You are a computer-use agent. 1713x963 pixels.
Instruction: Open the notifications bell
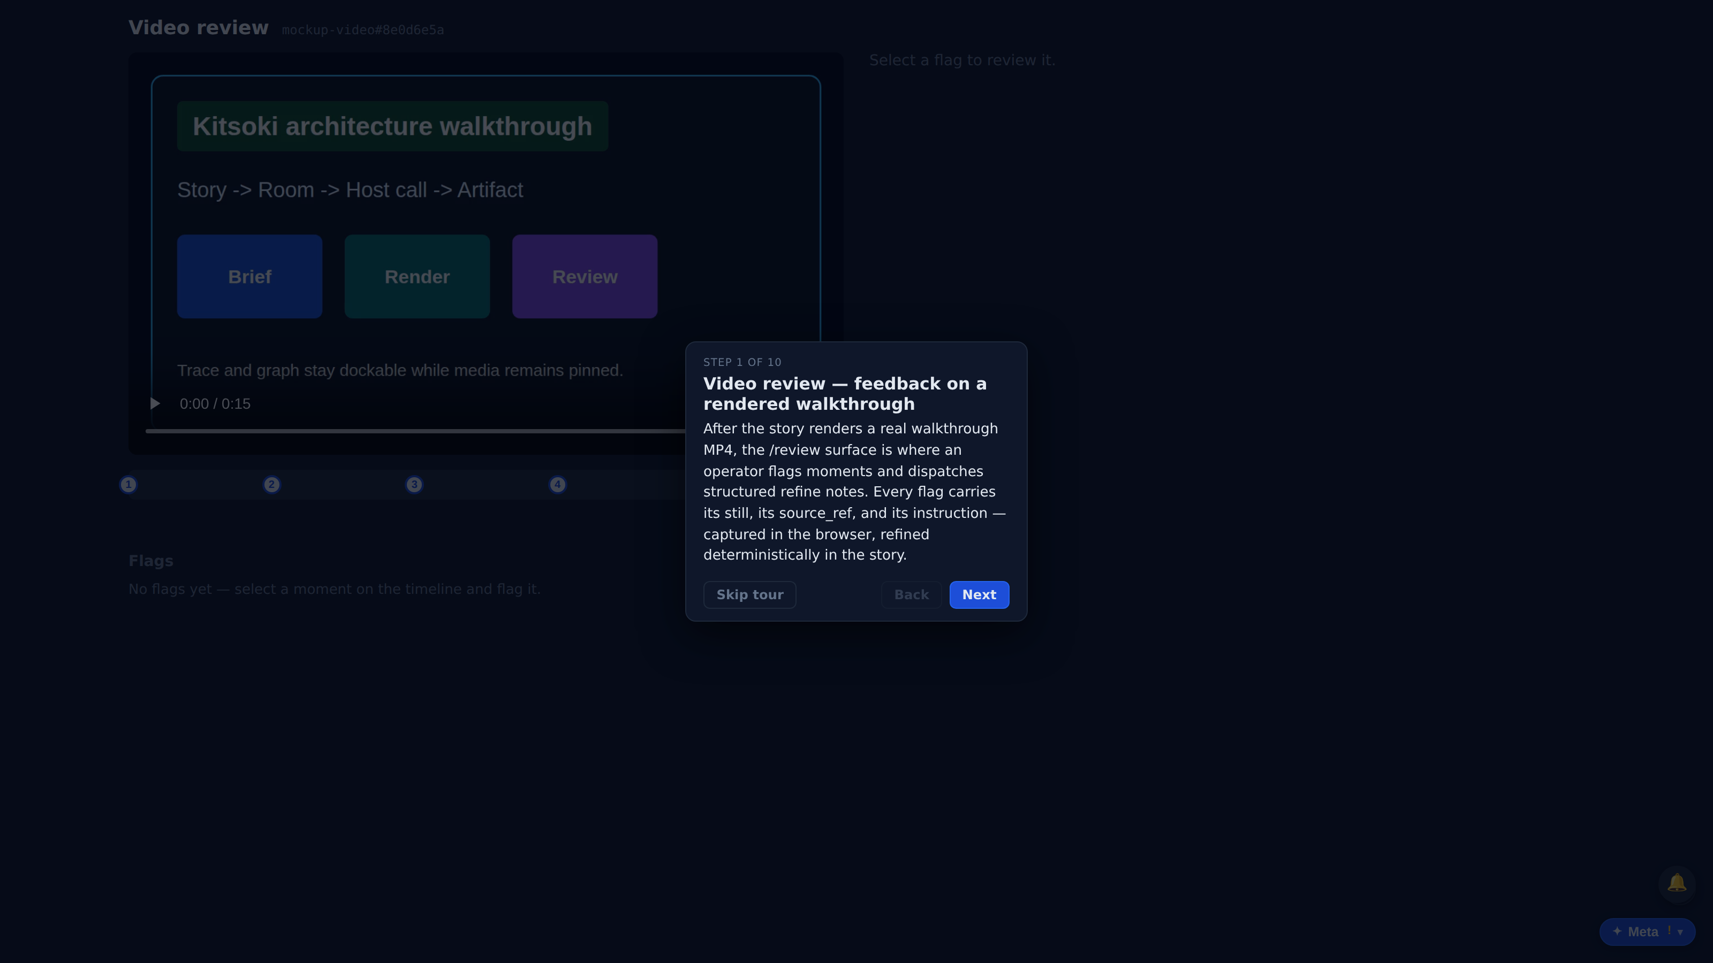[1677, 883]
